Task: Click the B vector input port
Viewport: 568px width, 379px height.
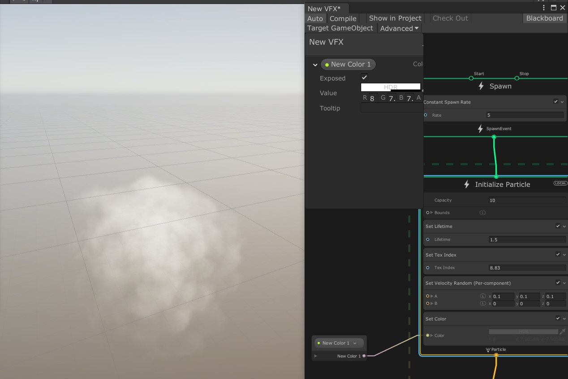Action: (428, 303)
